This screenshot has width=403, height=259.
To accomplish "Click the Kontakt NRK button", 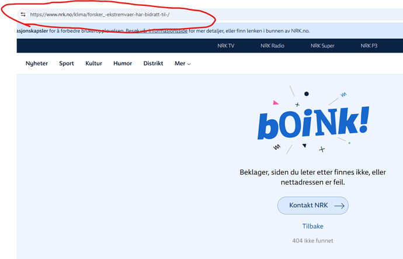I will tap(313, 205).
